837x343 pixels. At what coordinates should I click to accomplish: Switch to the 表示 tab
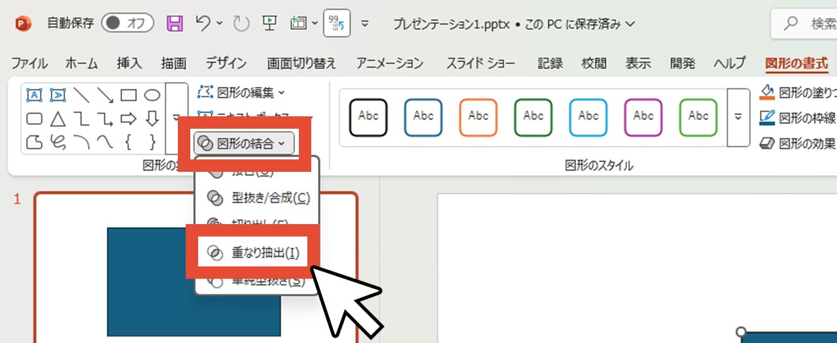point(638,63)
